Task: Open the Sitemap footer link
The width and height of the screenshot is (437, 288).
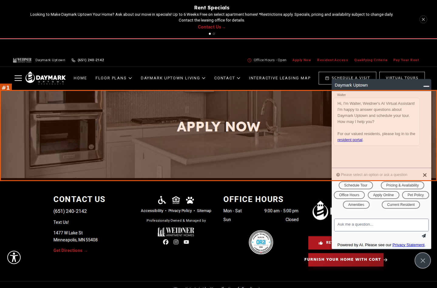Action: [x=204, y=211]
